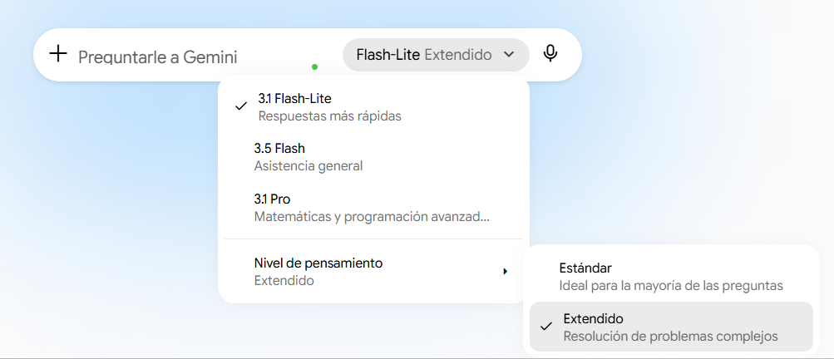Screen dimensions: 834x359
Task: Click Matemáticas y programación description text
Action: [x=372, y=217]
